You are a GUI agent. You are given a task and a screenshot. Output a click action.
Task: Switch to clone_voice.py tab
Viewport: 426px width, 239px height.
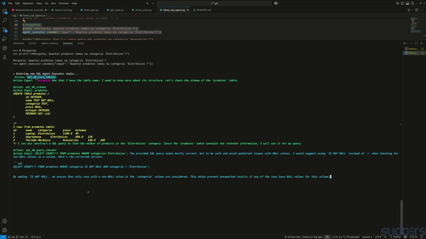click(x=143, y=10)
